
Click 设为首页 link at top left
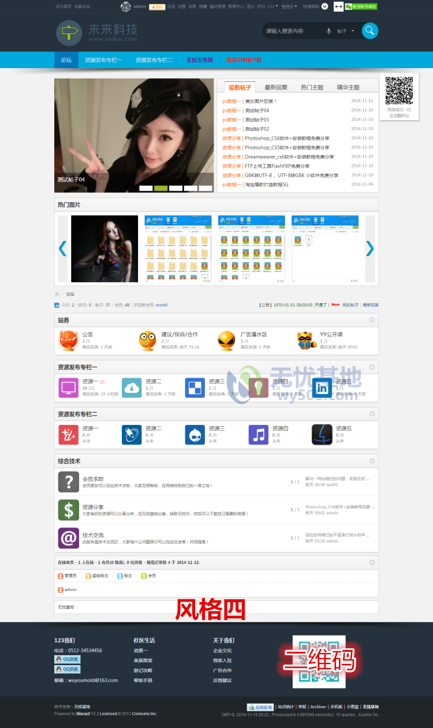pyautogui.click(x=64, y=6)
